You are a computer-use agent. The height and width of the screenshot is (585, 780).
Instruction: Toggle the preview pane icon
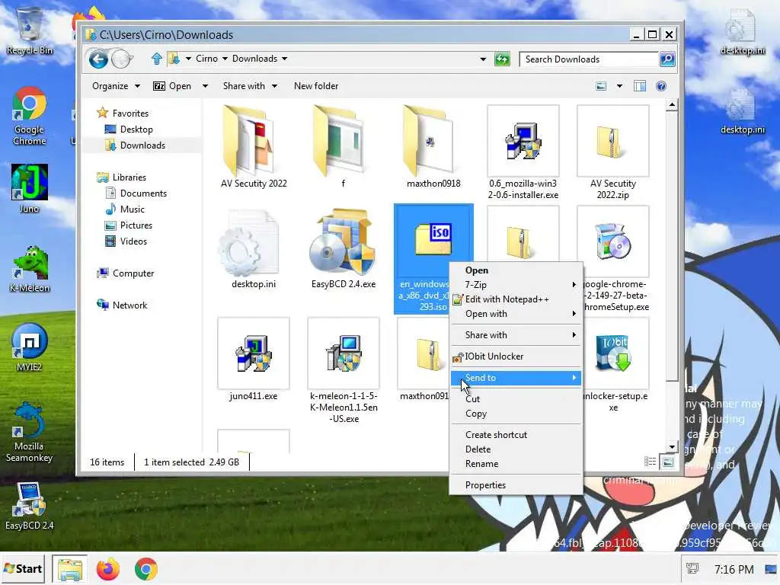(x=640, y=86)
